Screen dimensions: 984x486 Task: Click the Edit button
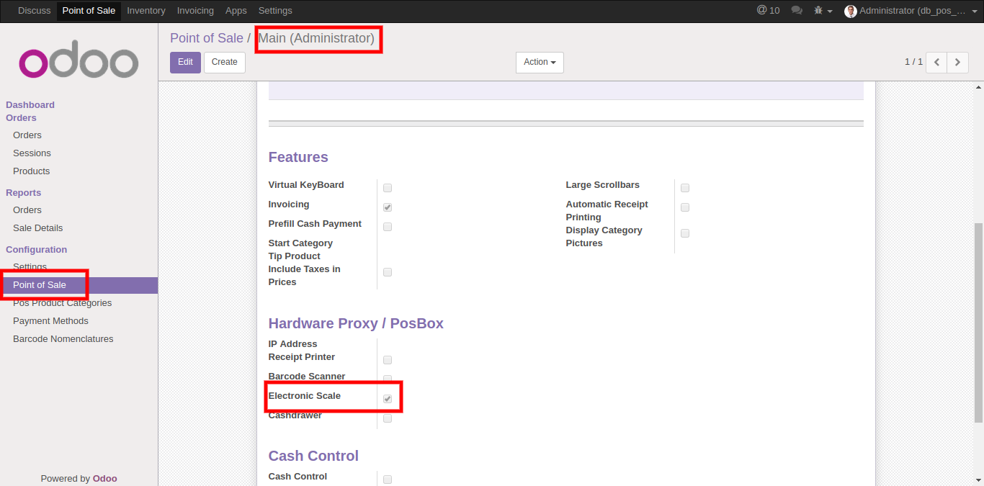pos(185,63)
